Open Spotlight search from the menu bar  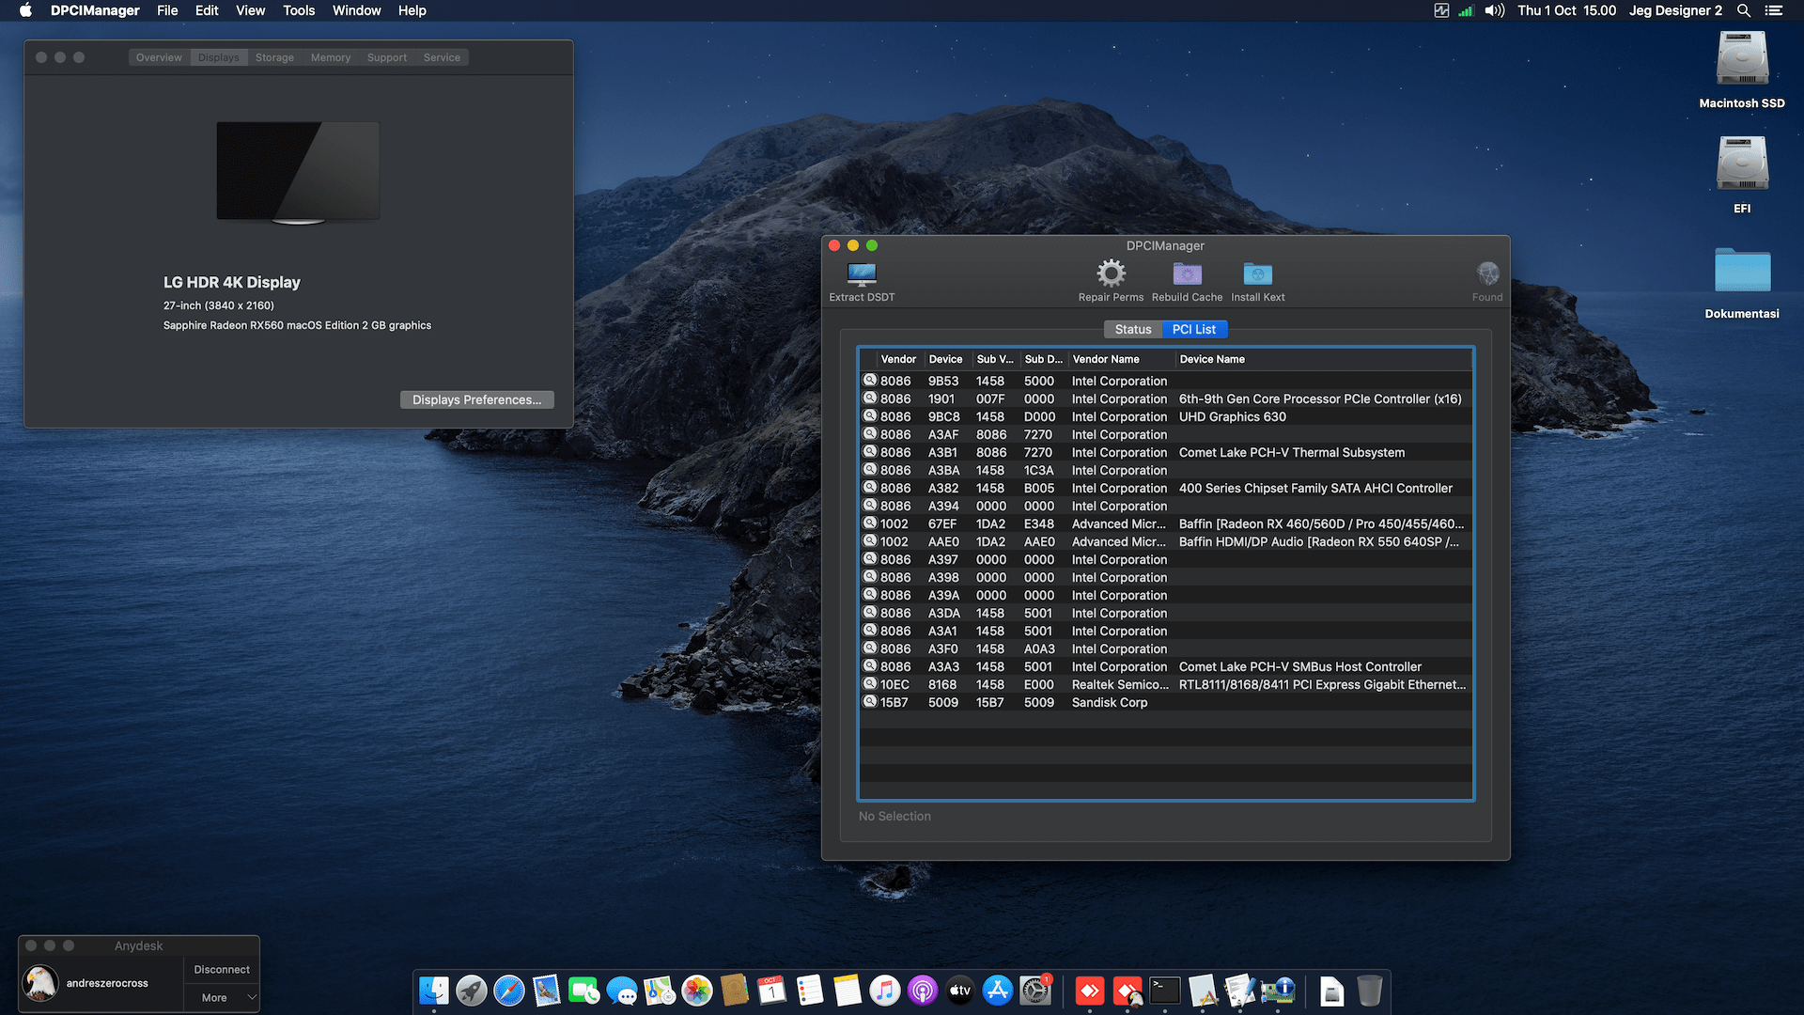click(x=1743, y=10)
